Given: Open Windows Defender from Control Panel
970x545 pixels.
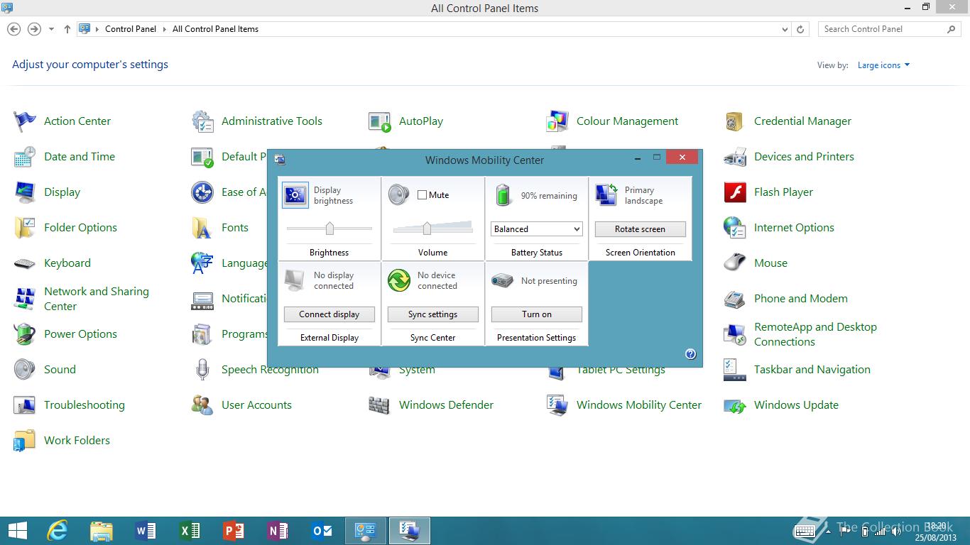Looking at the screenshot, I should (x=445, y=405).
